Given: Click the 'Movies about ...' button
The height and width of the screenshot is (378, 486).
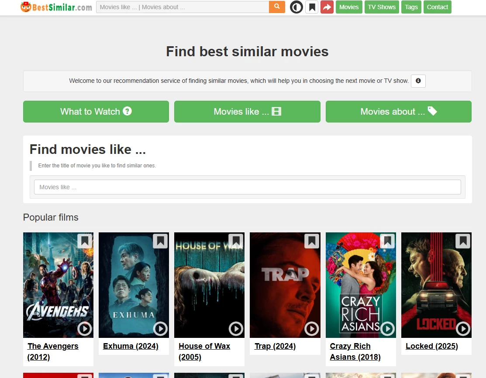Looking at the screenshot, I should tap(398, 112).
